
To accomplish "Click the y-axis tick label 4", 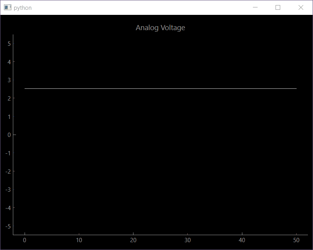I will 9,62.
